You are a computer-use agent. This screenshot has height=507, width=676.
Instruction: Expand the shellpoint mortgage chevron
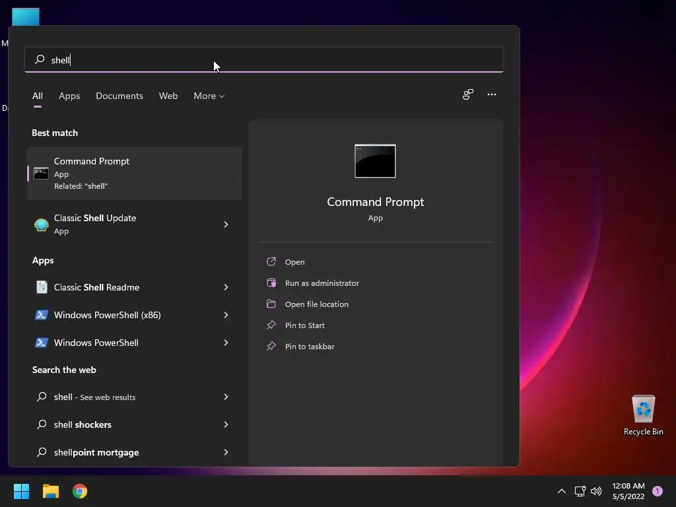(x=226, y=452)
